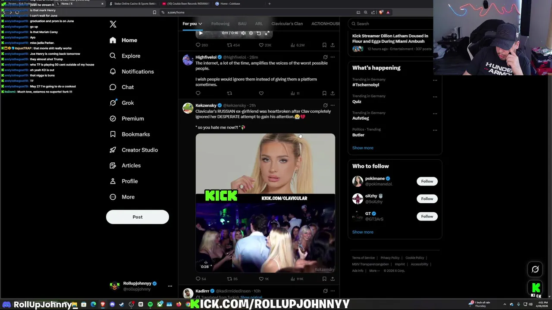Open Bookmarks in the sidebar
This screenshot has width=552, height=310.
(x=130, y=134)
